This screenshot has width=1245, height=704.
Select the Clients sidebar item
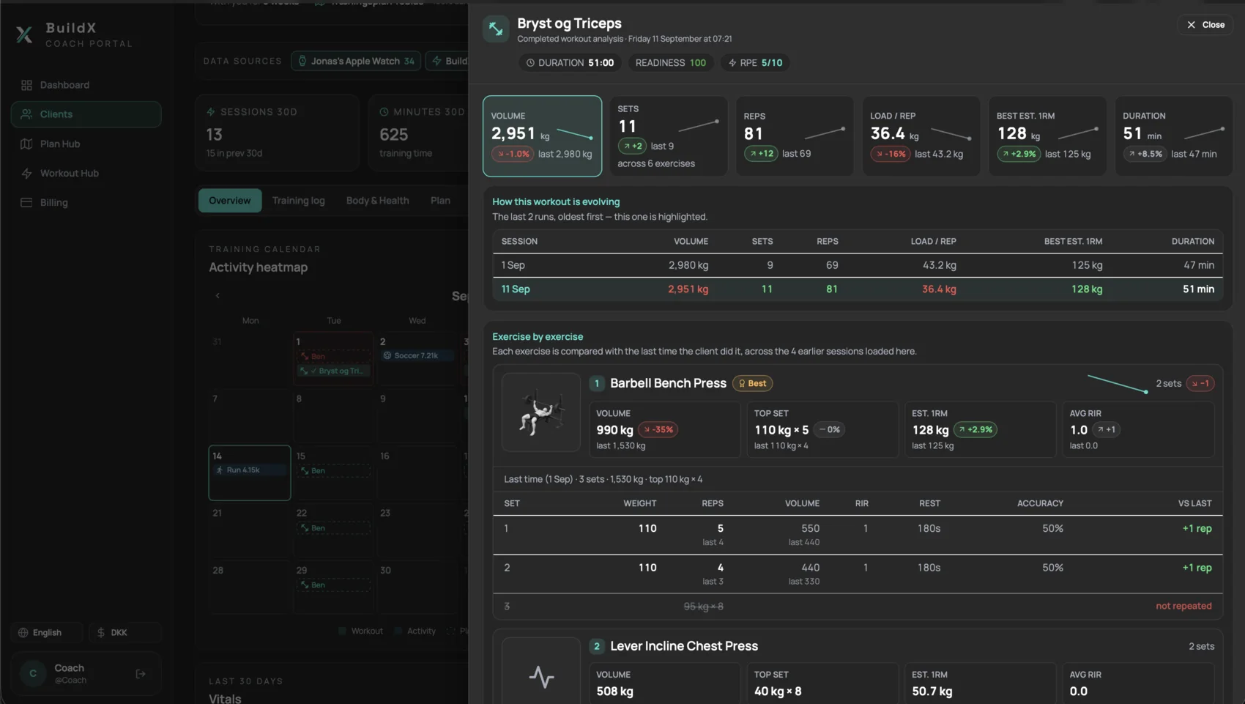[x=86, y=114]
